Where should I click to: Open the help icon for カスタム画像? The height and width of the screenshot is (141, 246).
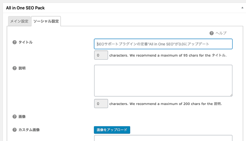coord(14,130)
